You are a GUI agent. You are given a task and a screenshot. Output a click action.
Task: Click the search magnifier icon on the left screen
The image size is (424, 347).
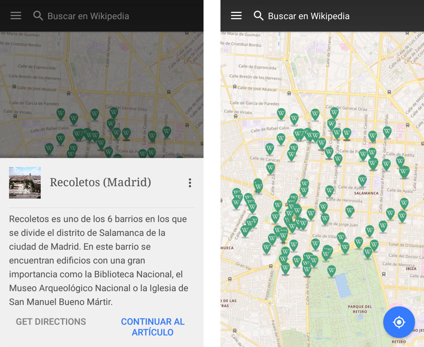(38, 16)
